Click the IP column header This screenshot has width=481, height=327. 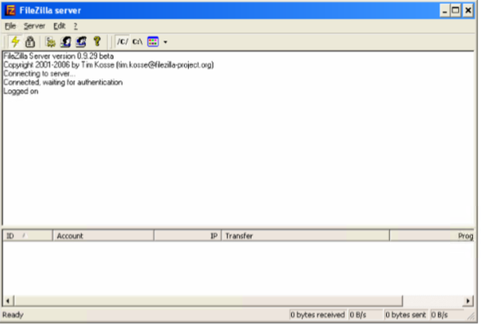tap(188, 235)
